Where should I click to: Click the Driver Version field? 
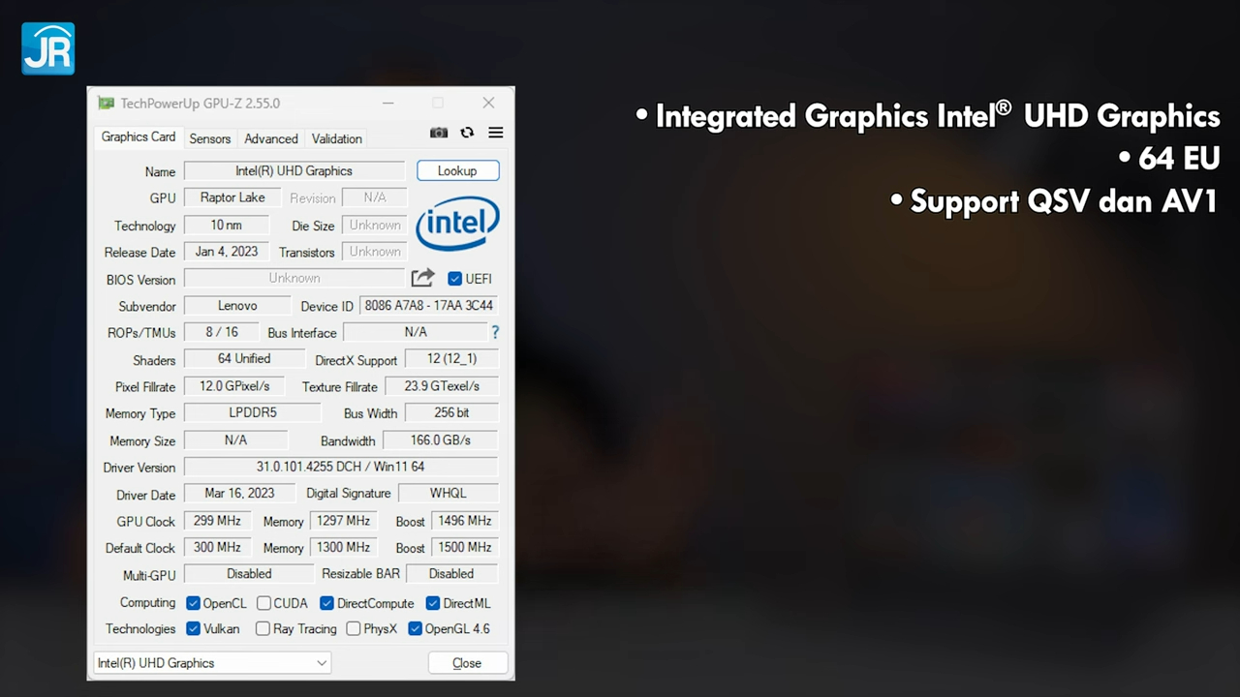[341, 467]
